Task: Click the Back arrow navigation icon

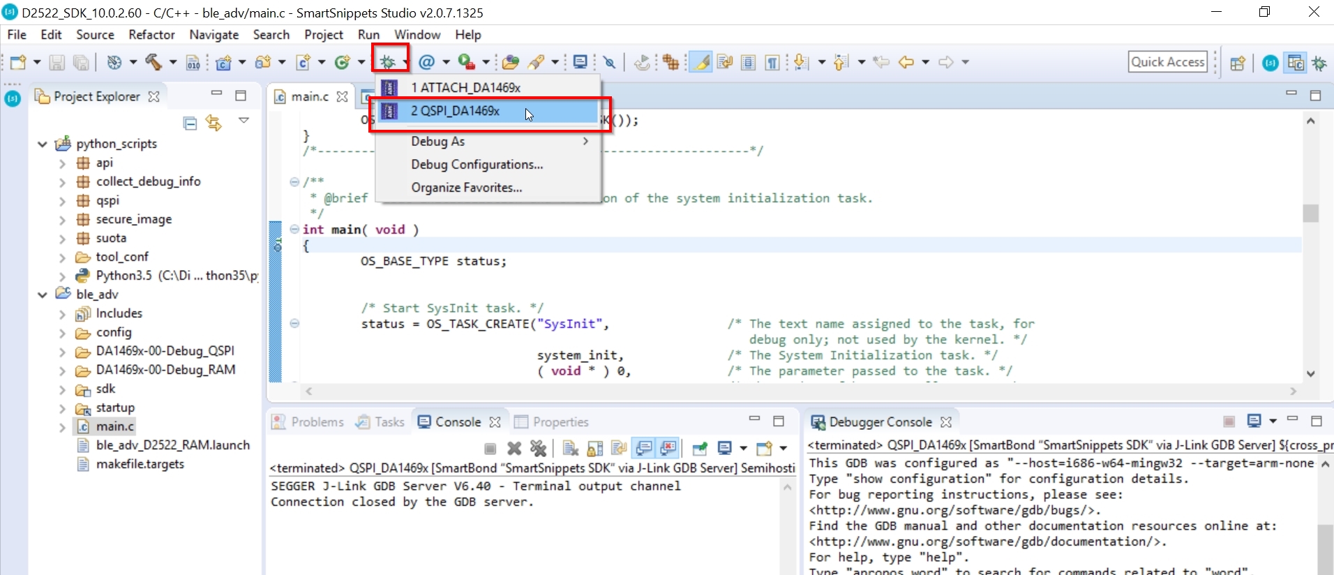Action: pyautogui.click(x=906, y=62)
